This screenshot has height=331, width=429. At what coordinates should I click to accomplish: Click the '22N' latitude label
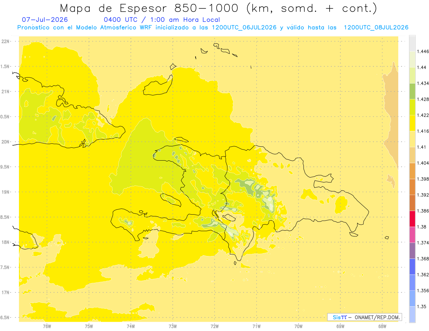(6, 41)
